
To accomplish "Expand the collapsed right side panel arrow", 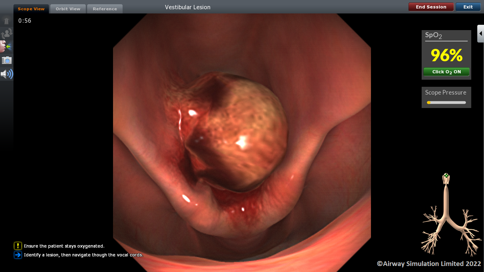I will click(x=480, y=34).
